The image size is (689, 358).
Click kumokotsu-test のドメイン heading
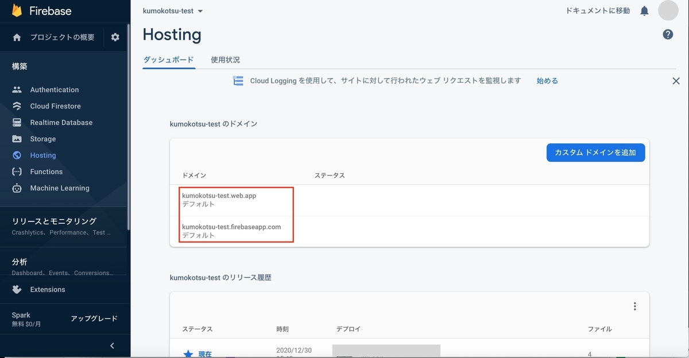(x=214, y=124)
